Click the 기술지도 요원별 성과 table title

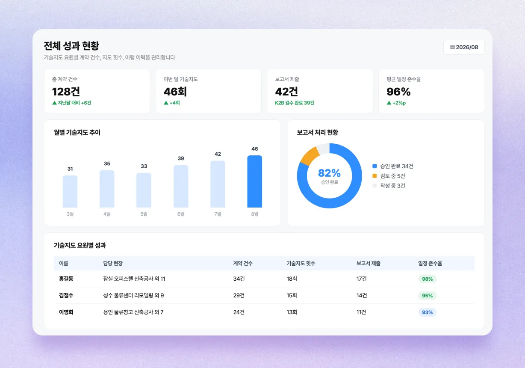(80, 246)
